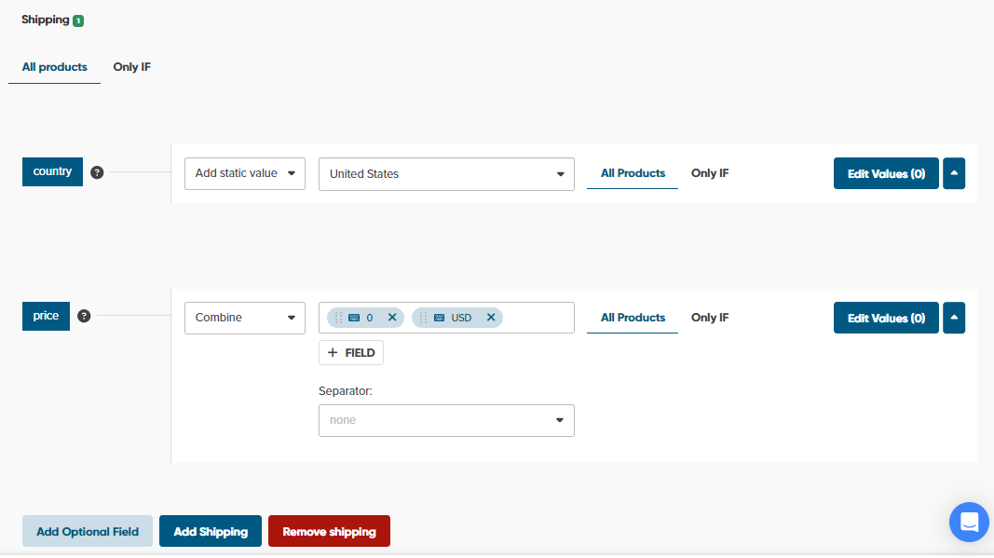Click Add Optional Field button
Viewport: 994px width, 558px height.
pyautogui.click(x=88, y=531)
